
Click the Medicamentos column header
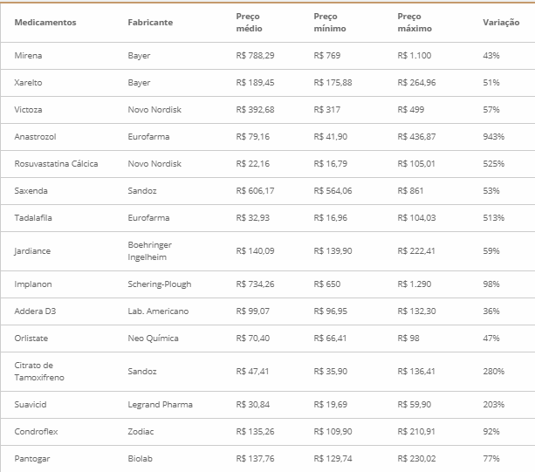pyautogui.click(x=45, y=22)
